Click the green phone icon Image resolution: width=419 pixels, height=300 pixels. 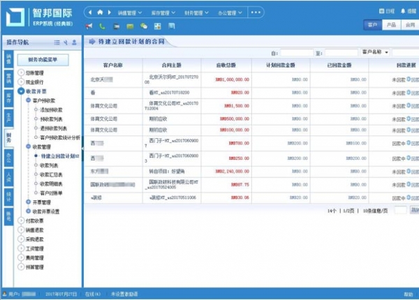coord(102,26)
